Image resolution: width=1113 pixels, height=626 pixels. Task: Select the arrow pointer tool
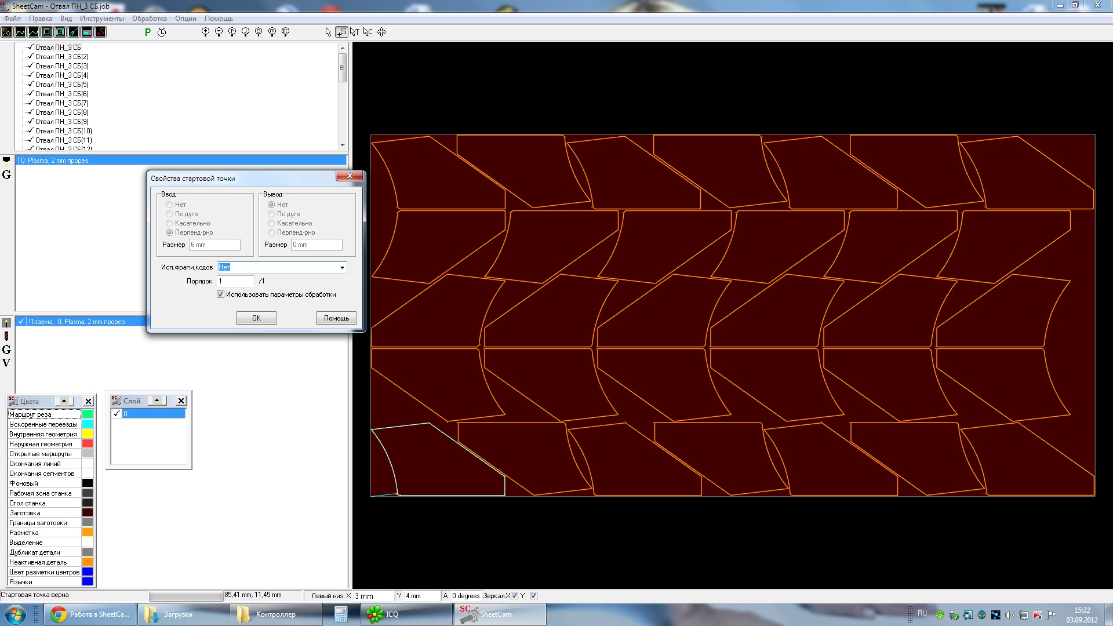click(x=328, y=32)
